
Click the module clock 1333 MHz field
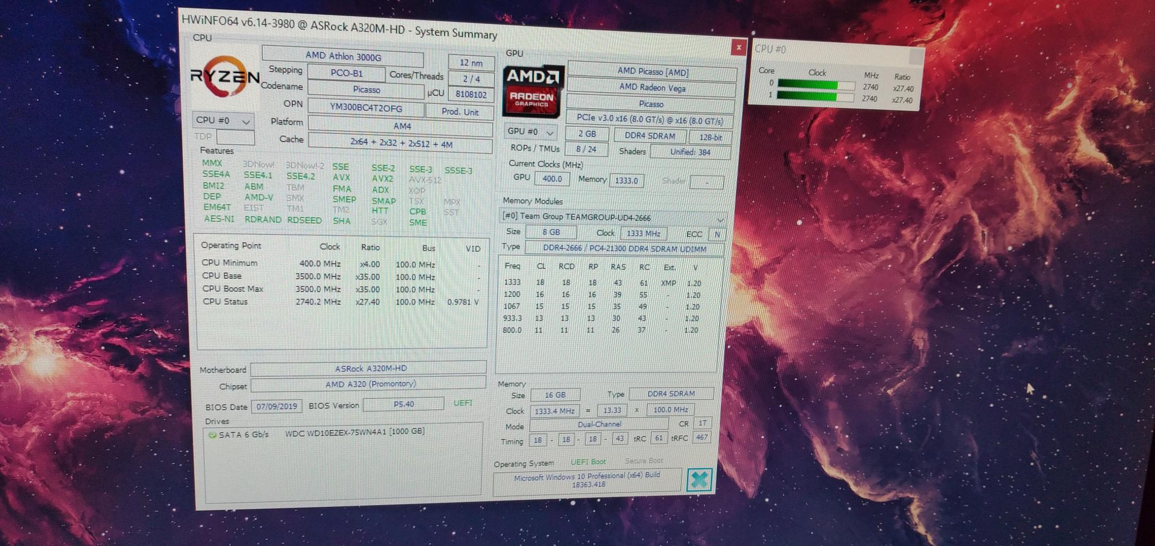coord(643,233)
